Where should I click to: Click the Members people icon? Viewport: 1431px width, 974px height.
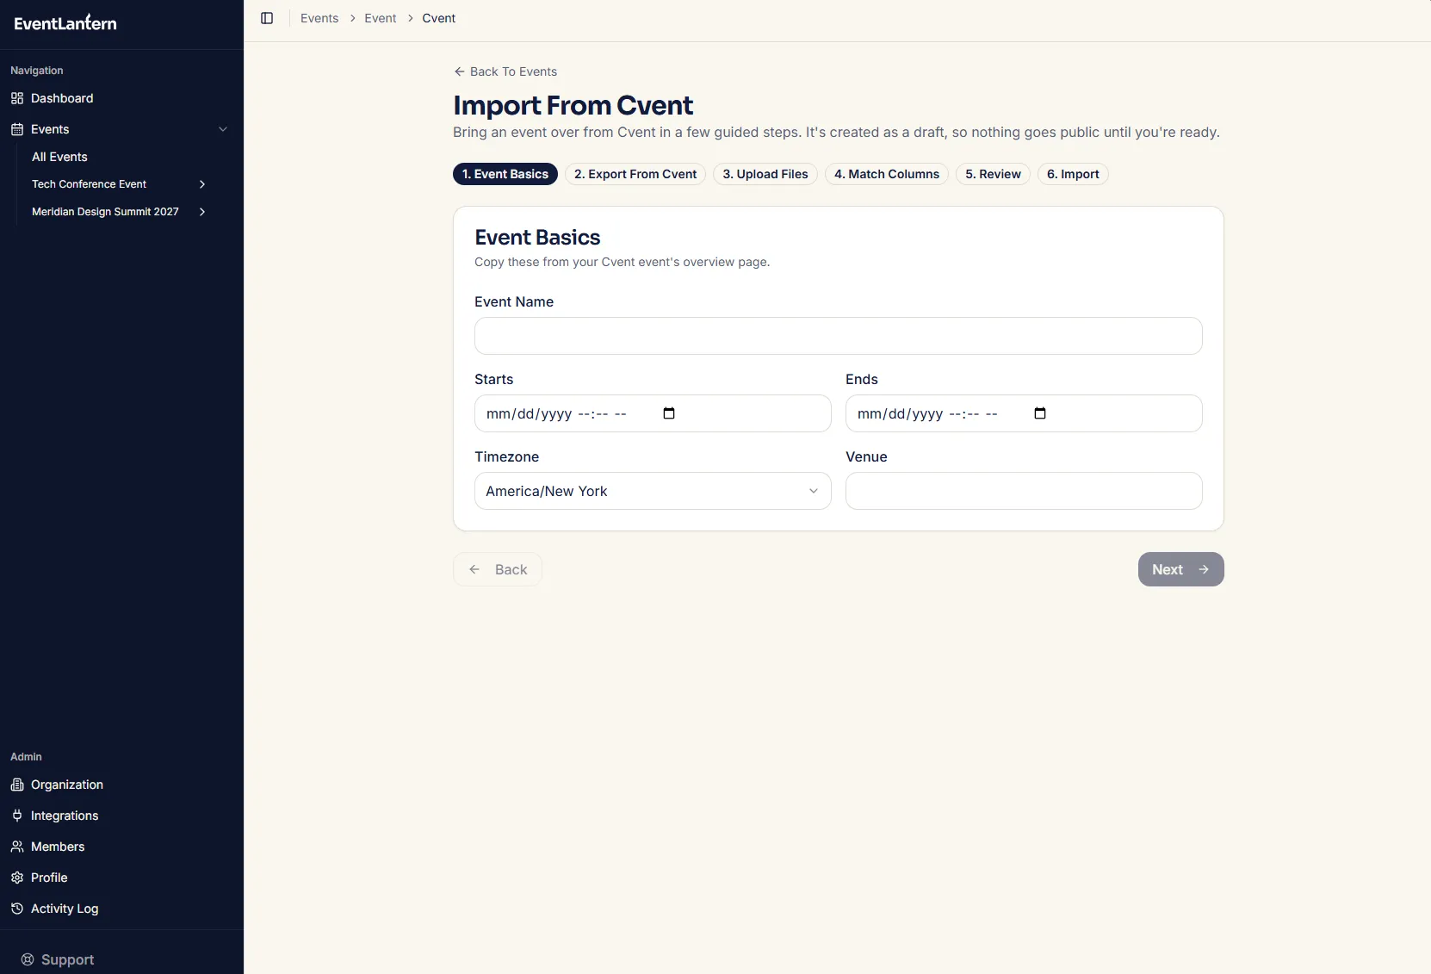17,847
